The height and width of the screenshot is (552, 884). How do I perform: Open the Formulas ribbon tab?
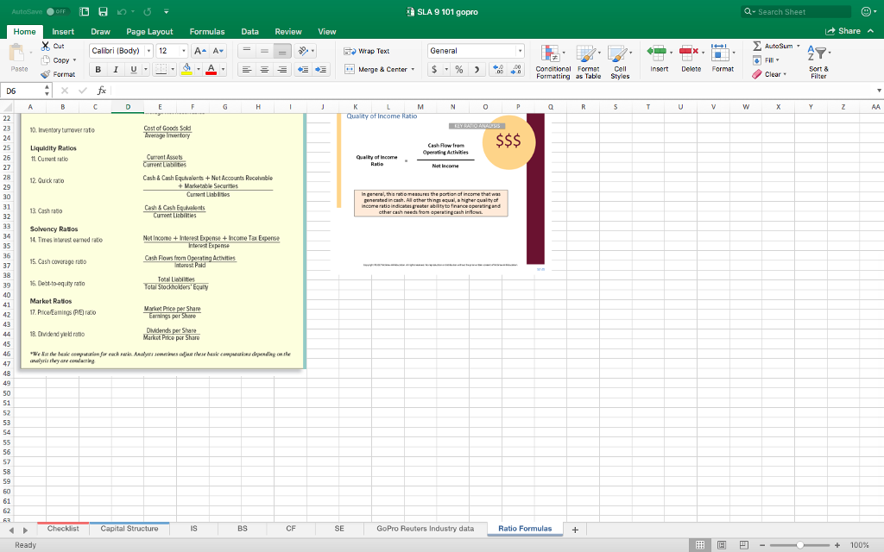point(207,32)
